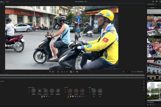Toggle the loop playback icon
The image size is (161, 107).
(73, 72)
